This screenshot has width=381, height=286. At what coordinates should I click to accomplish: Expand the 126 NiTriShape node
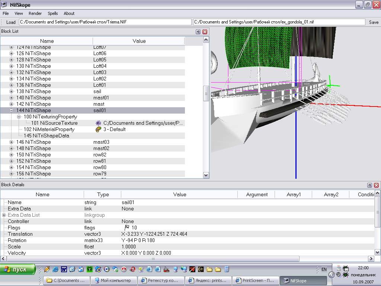coord(12,54)
